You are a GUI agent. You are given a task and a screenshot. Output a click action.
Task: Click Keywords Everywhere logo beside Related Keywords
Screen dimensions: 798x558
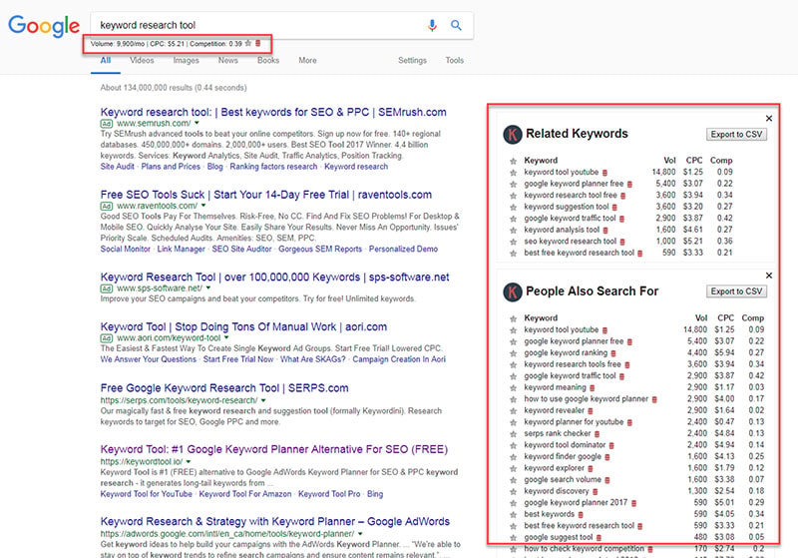(x=513, y=135)
